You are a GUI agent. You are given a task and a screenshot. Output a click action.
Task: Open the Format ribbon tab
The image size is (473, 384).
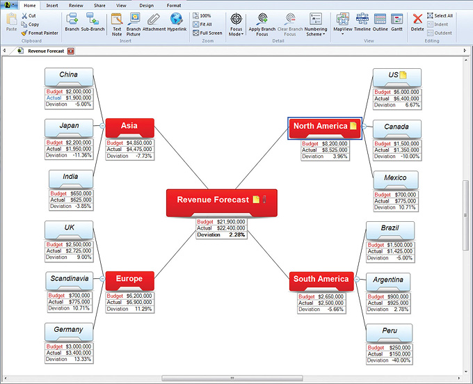click(174, 6)
